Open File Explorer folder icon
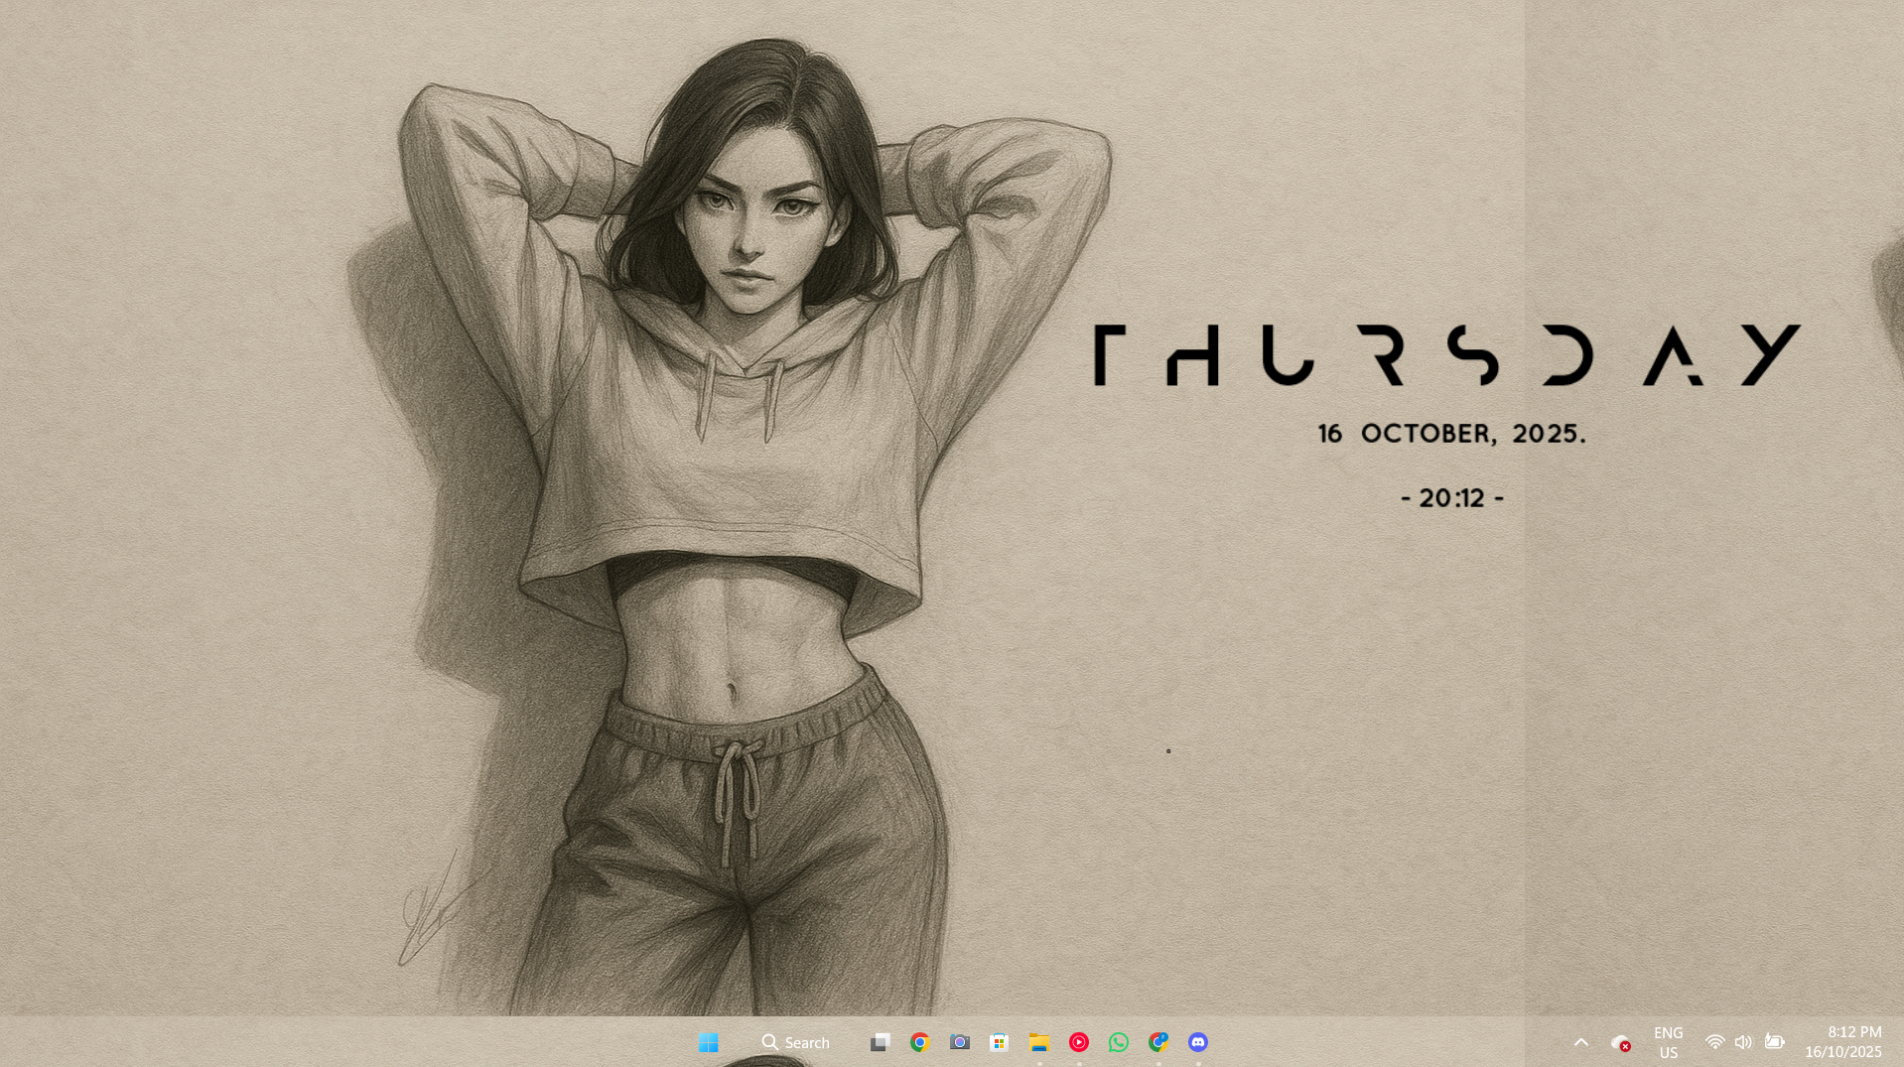Viewport: 1904px width, 1067px height. click(x=1038, y=1042)
